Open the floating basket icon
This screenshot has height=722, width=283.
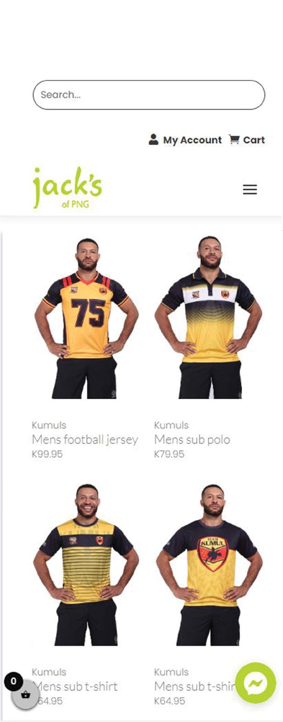[25, 695]
